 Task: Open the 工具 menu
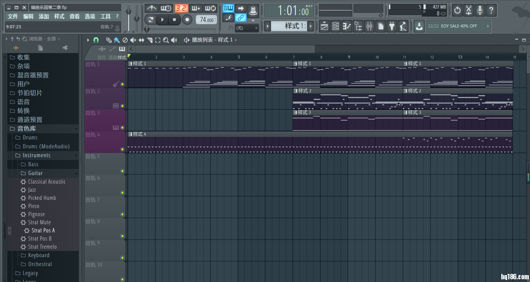(x=106, y=16)
